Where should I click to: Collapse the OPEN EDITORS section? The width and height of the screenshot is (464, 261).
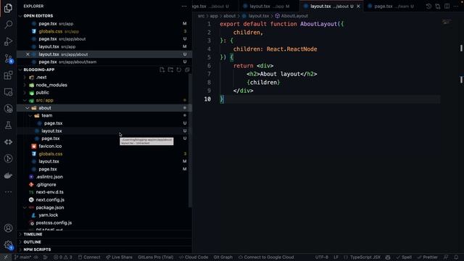(20, 16)
